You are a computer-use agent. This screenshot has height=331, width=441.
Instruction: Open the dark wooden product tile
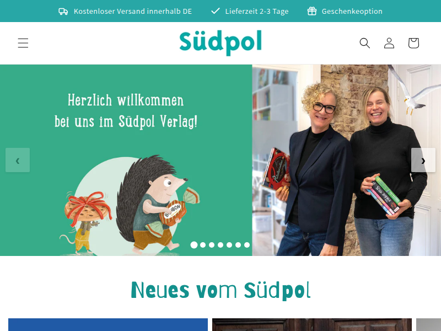tap(312, 324)
